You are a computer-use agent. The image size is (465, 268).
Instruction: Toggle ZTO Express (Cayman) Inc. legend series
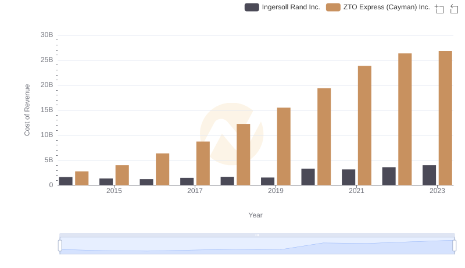378,7
